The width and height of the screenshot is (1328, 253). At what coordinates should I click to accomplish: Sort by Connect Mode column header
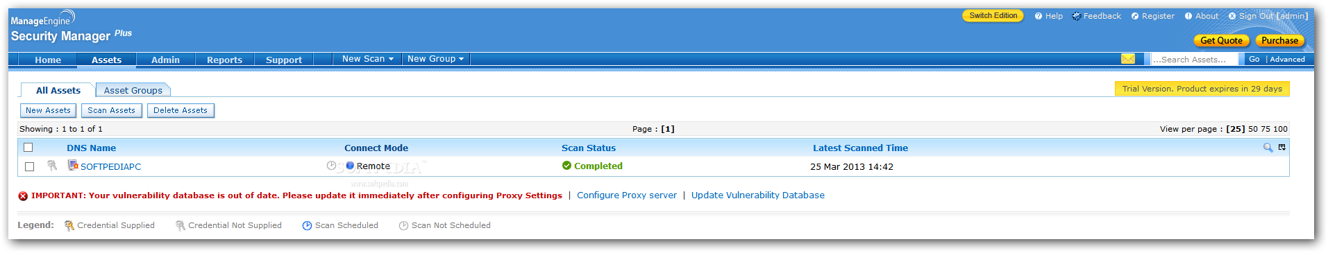pyautogui.click(x=376, y=148)
